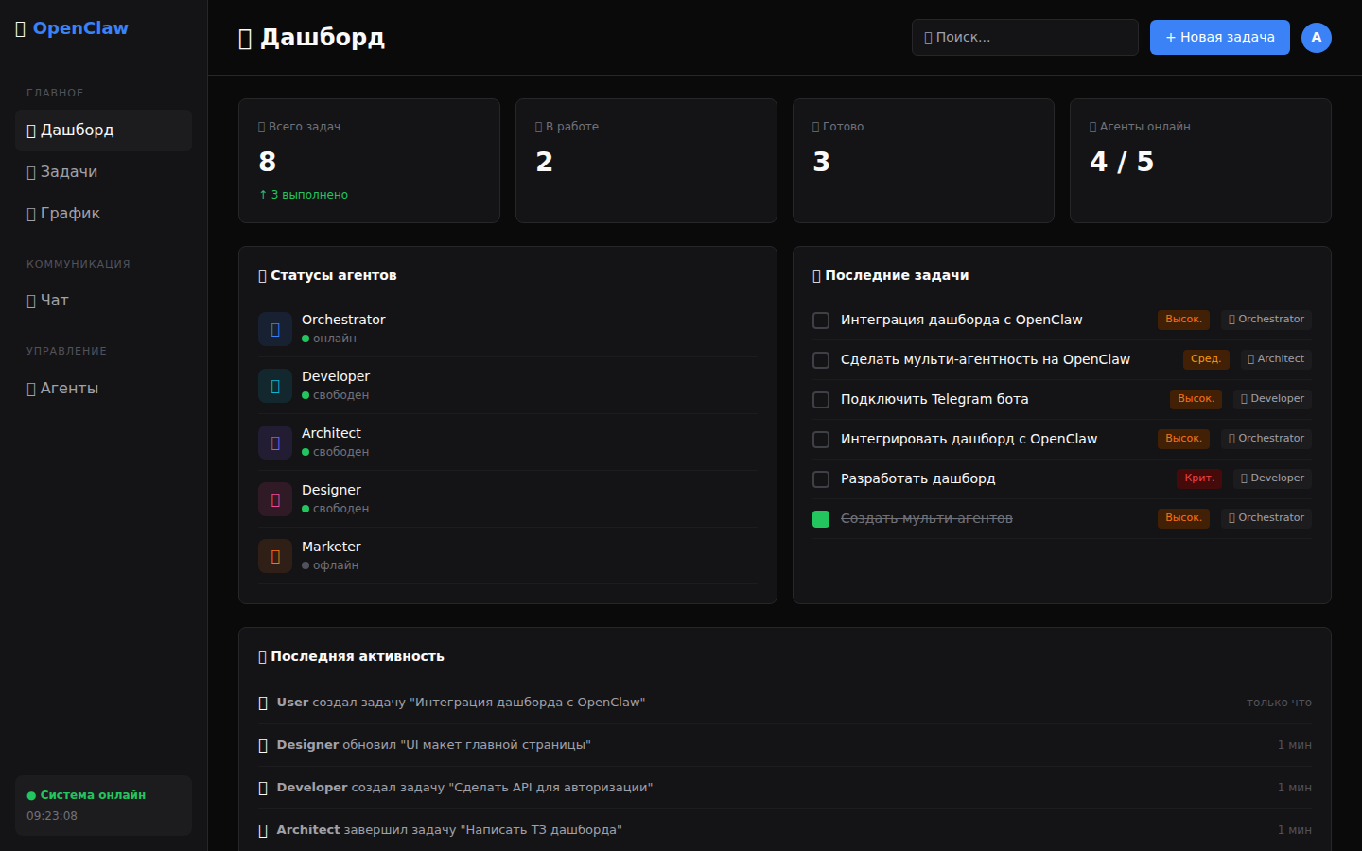Viewport: 1362px width, 851px height.
Task: Click activity icon next to Developer entry
Action: [263, 788]
